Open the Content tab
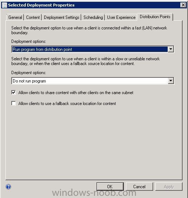Image resolution: width=188 pixels, height=198 pixels. pos(33,17)
